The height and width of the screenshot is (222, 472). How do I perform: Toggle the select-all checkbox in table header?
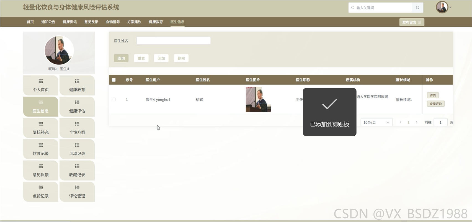114,80
